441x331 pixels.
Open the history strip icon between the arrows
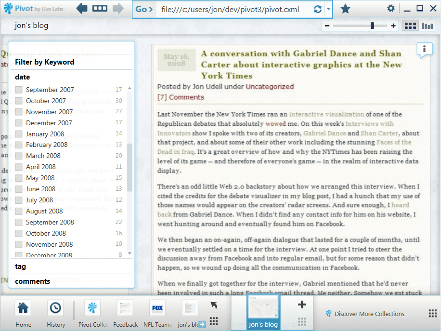(100, 9)
